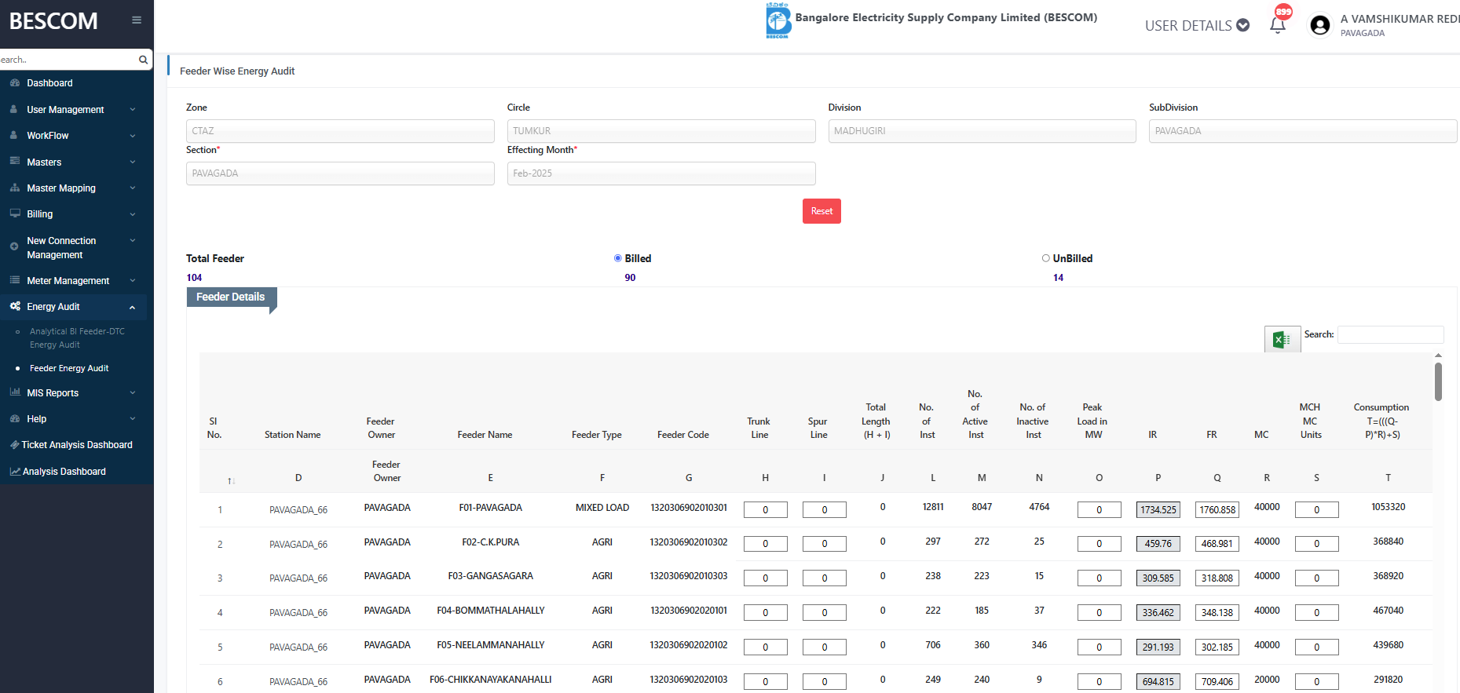1460x693 pixels.
Task: Click the Energy Audit gears icon
Action: (x=15, y=306)
